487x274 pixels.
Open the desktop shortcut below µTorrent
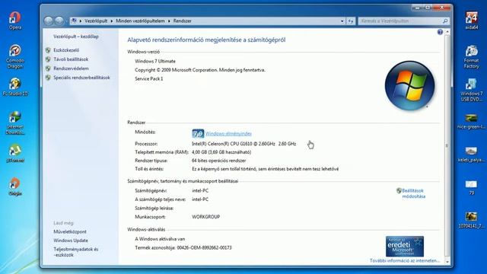pyautogui.click(x=15, y=186)
